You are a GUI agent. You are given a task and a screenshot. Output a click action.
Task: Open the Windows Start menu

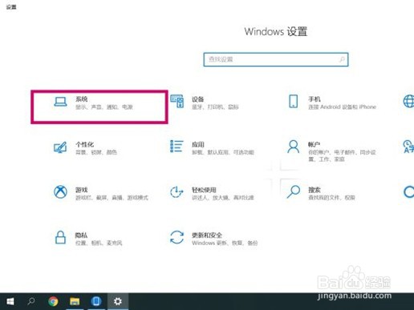click(10, 301)
